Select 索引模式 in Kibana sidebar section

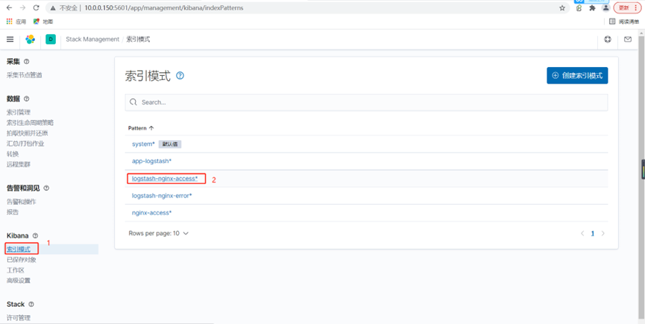click(x=19, y=250)
